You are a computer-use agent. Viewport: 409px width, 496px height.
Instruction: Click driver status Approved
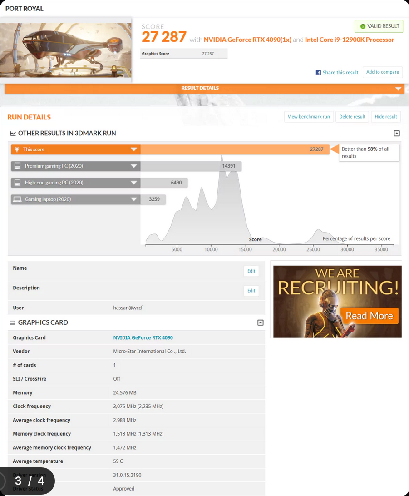coord(123,489)
